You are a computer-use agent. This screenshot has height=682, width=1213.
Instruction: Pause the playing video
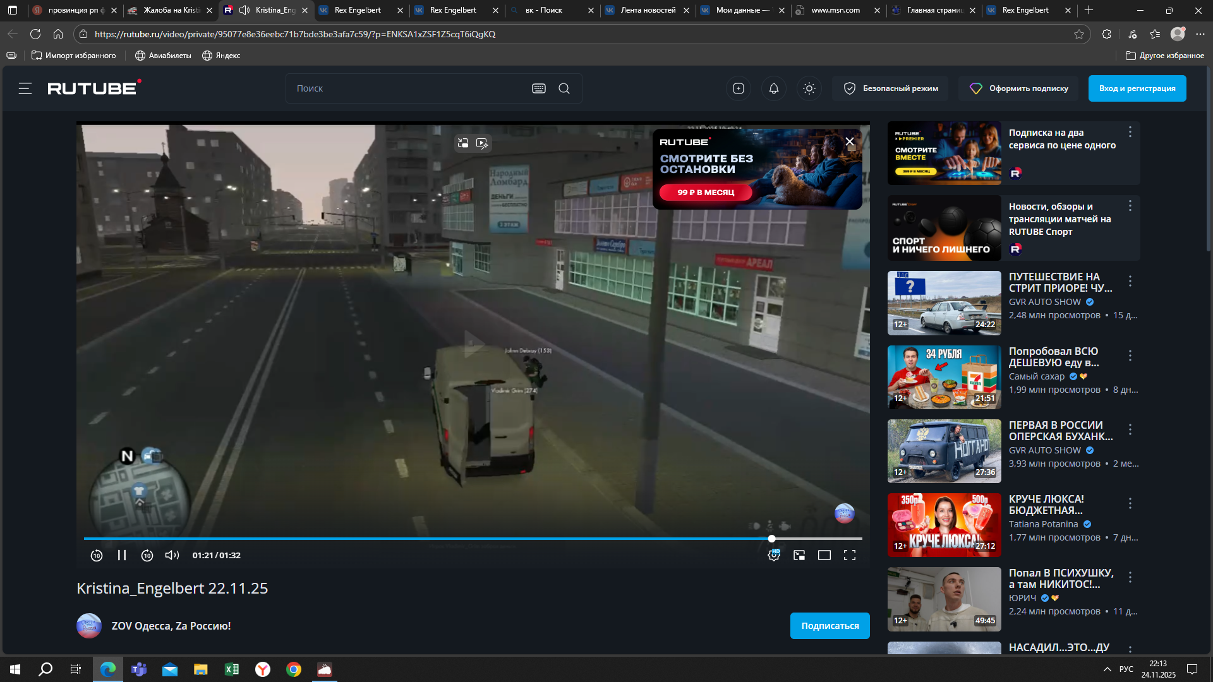[122, 555]
